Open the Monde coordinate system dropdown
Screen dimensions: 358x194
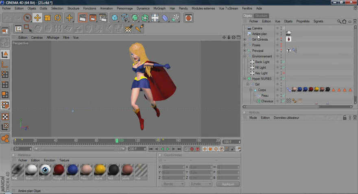coord(173,184)
